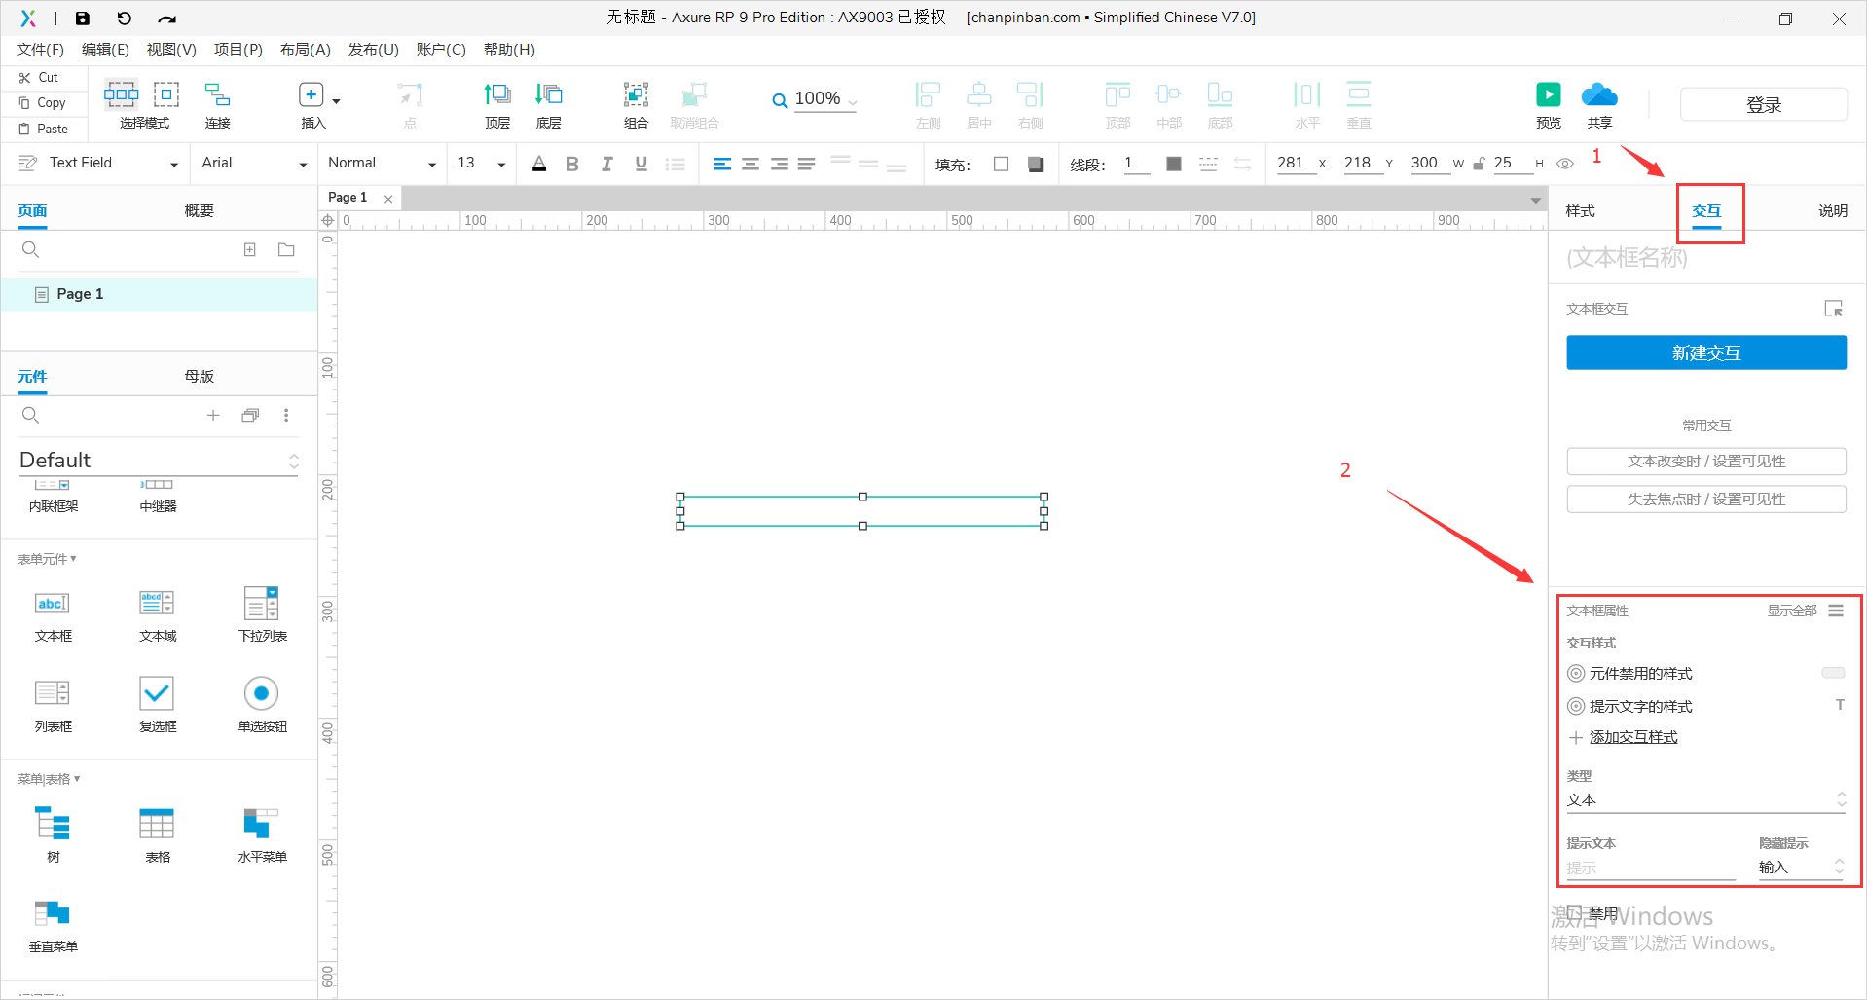Activate the 连接 connector tool
The width and height of the screenshot is (1867, 1000).
click(217, 94)
